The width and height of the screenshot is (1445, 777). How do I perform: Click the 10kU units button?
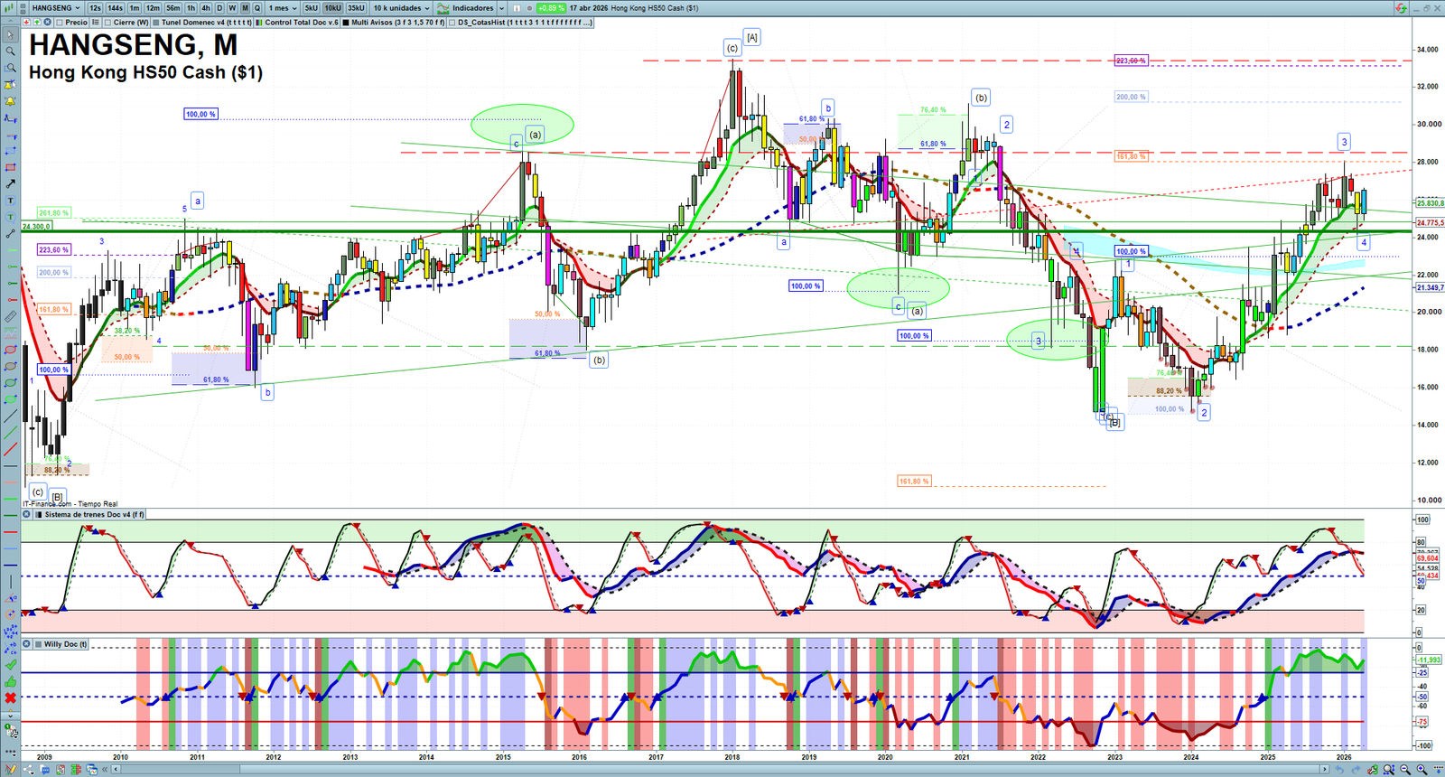[333, 8]
